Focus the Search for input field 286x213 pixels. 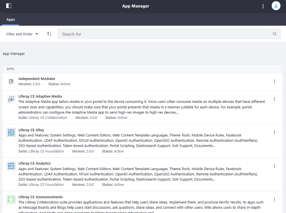(x=163, y=34)
